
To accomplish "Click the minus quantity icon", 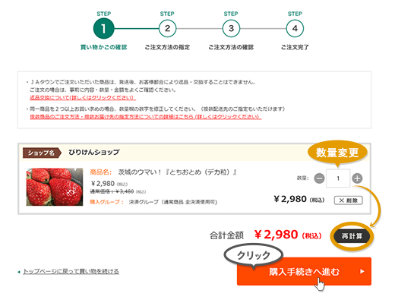I will 319,178.
